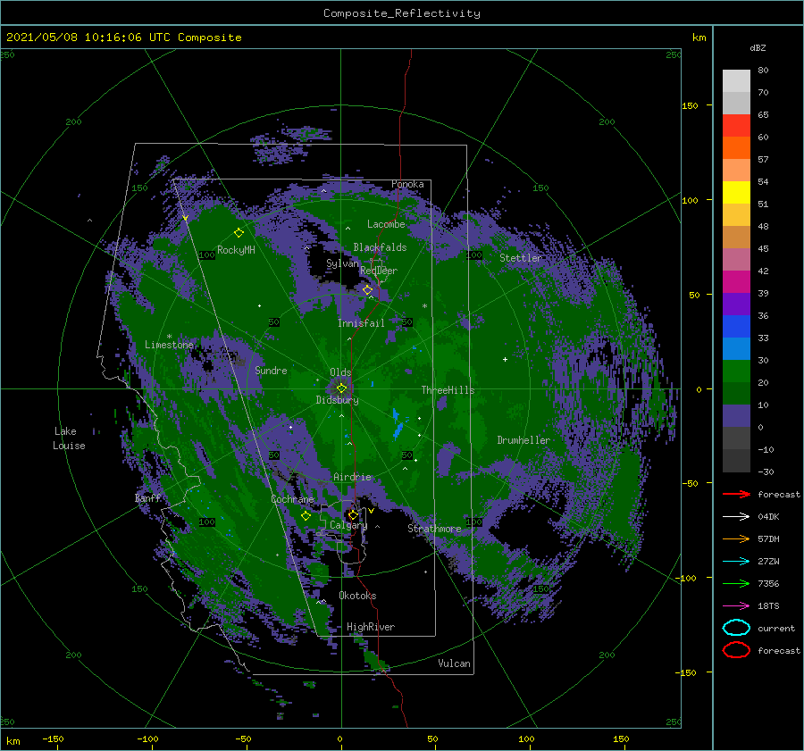Click the HighRiver city label
This screenshot has width=804, height=751.
click(x=370, y=627)
